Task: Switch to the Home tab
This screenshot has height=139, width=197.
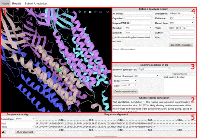Action: click(5, 3)
